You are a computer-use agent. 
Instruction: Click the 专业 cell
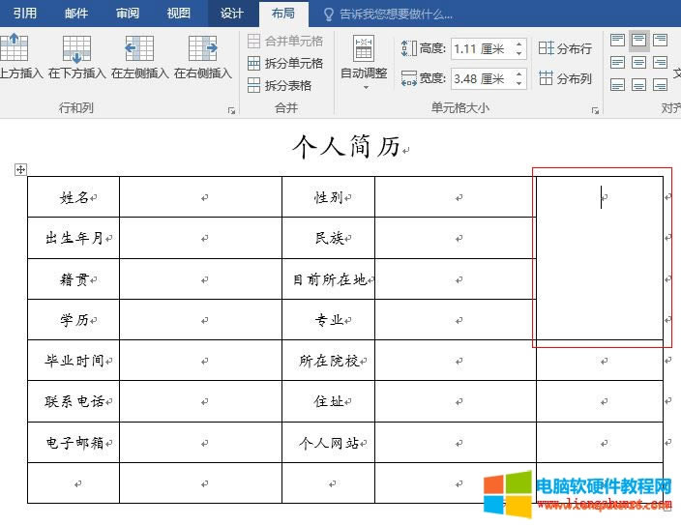coord(328,320)
